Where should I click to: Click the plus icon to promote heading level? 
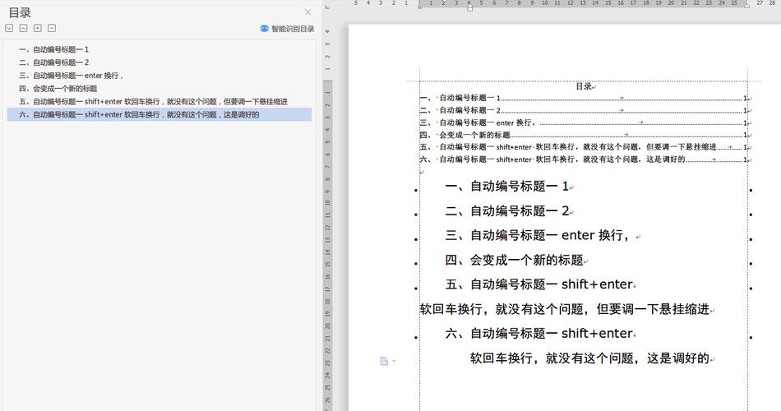[x=37, y=29]
